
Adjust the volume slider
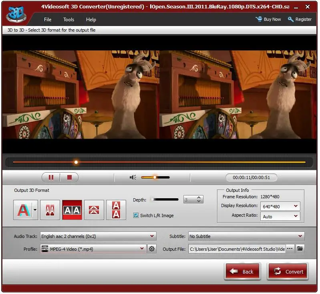coord(155,177)
